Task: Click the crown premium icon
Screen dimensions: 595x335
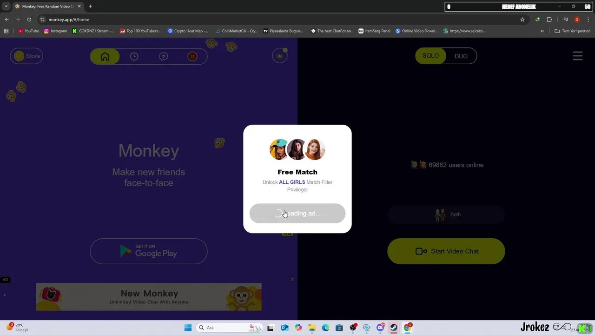Action: click(280, 56)
